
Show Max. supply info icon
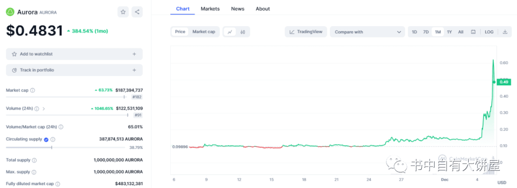click(x=34, y=172)
